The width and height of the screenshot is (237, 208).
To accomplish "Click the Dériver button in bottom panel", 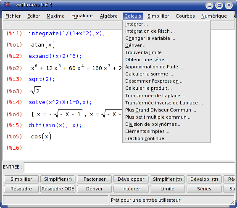I will coord(95,189).
